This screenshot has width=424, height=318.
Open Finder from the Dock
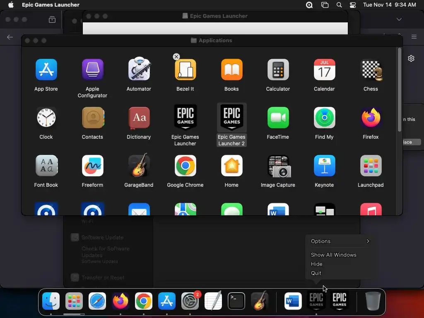click(51, 301)
